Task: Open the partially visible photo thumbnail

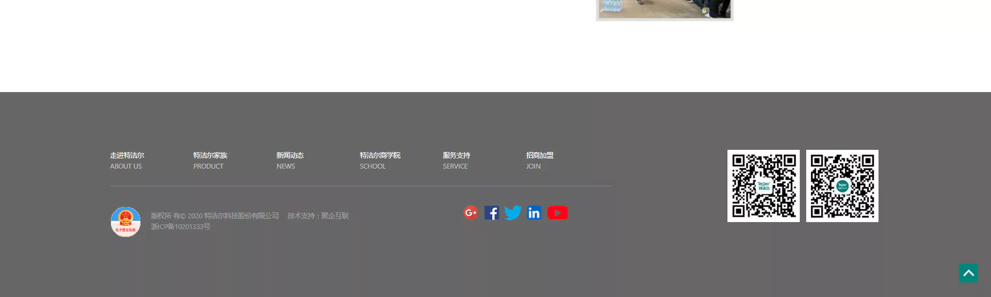Action: coord(664,9)
